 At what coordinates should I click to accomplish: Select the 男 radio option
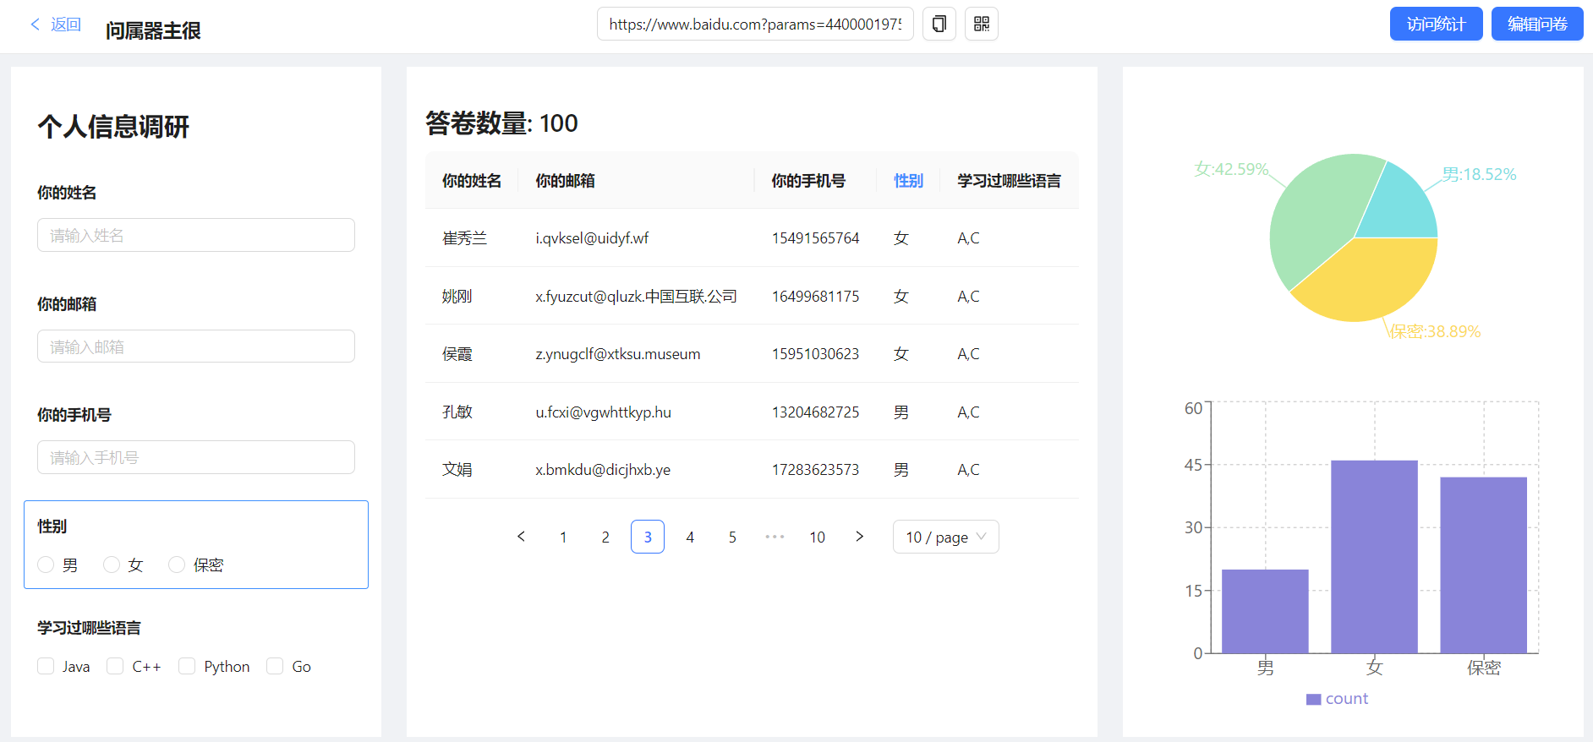pos(46,565)
